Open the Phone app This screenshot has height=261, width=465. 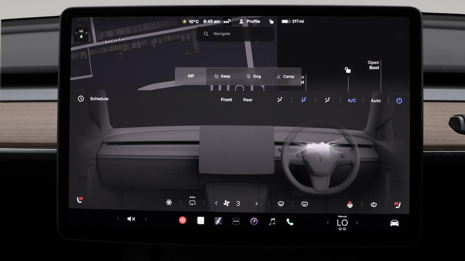tap(290, 221)
